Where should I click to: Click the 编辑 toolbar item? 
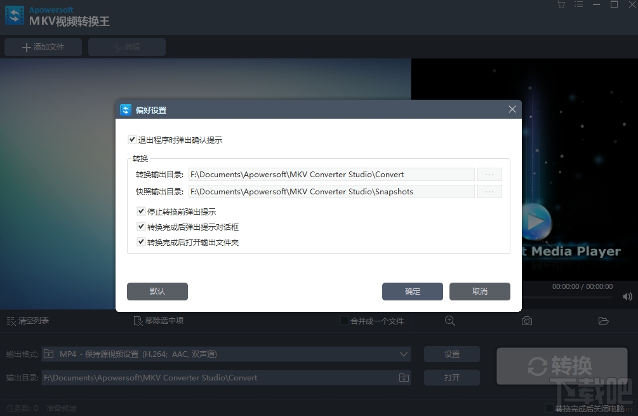coord(126,46)
